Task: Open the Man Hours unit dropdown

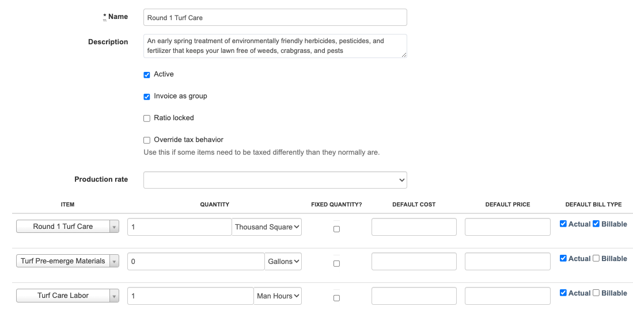Action: (x=278, y=296)
